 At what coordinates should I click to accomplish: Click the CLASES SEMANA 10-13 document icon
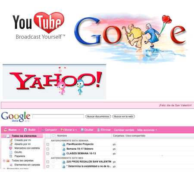pyautogui.click(x=63, y=154)
